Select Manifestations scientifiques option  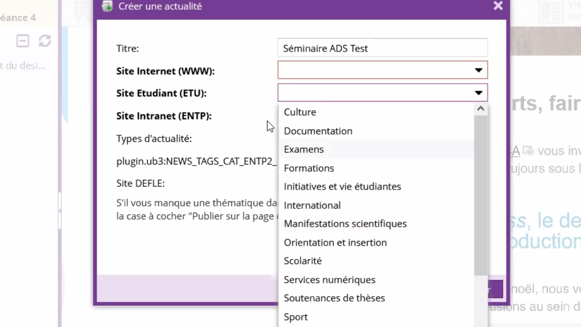[345, 224]
